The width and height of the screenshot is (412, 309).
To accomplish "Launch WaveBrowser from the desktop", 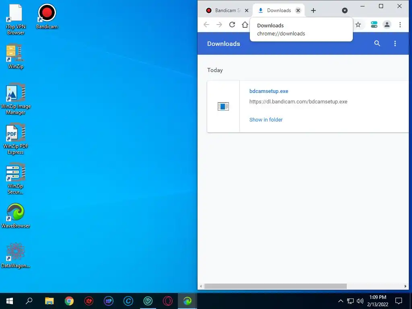I will coord(16,216).
